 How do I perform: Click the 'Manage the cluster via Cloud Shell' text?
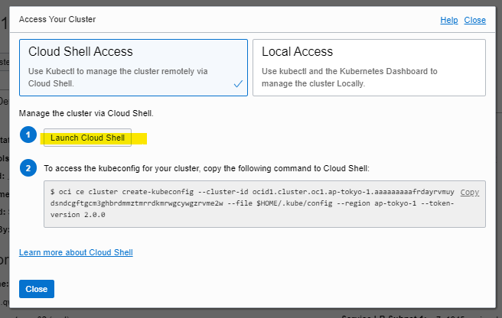coord(86,113)
